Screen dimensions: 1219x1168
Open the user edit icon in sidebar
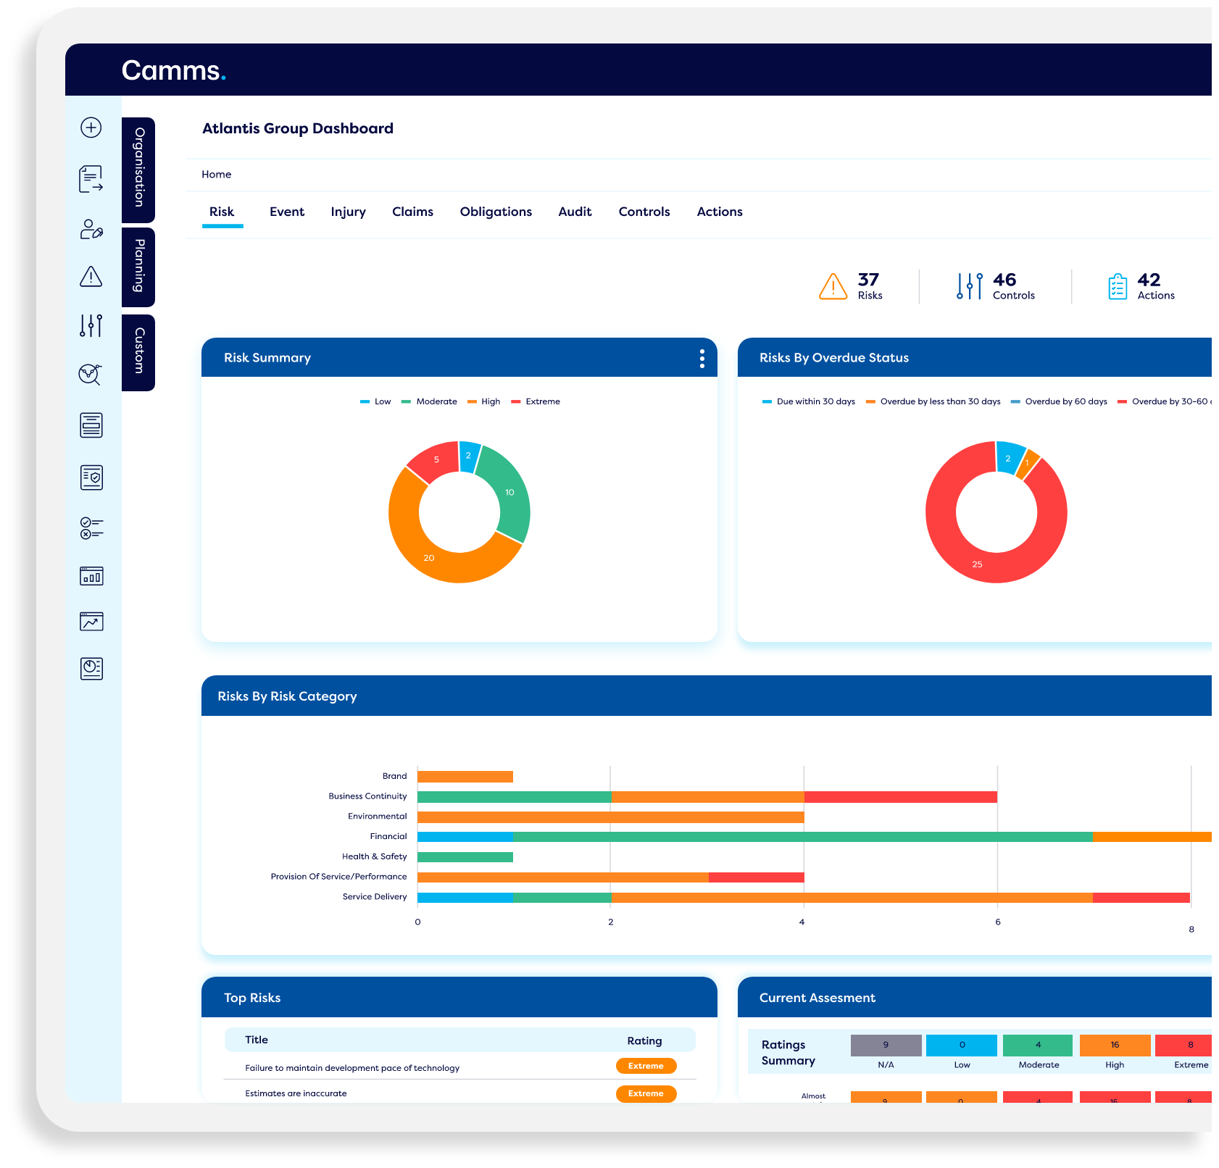(x=91, y=230)
